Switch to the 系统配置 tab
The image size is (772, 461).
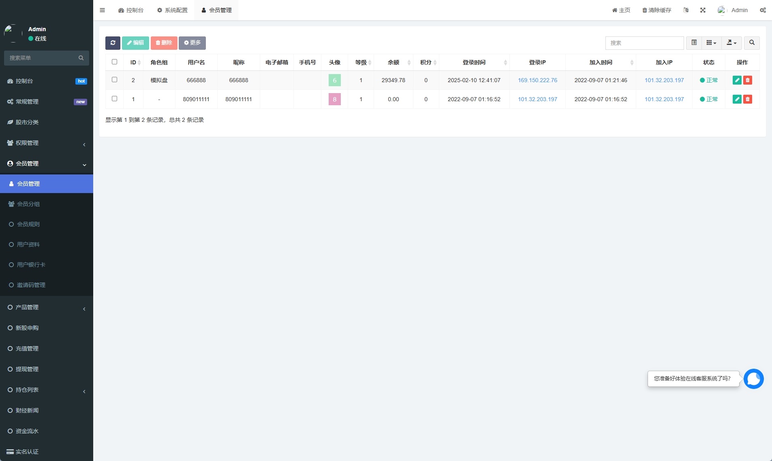[172, 10]
